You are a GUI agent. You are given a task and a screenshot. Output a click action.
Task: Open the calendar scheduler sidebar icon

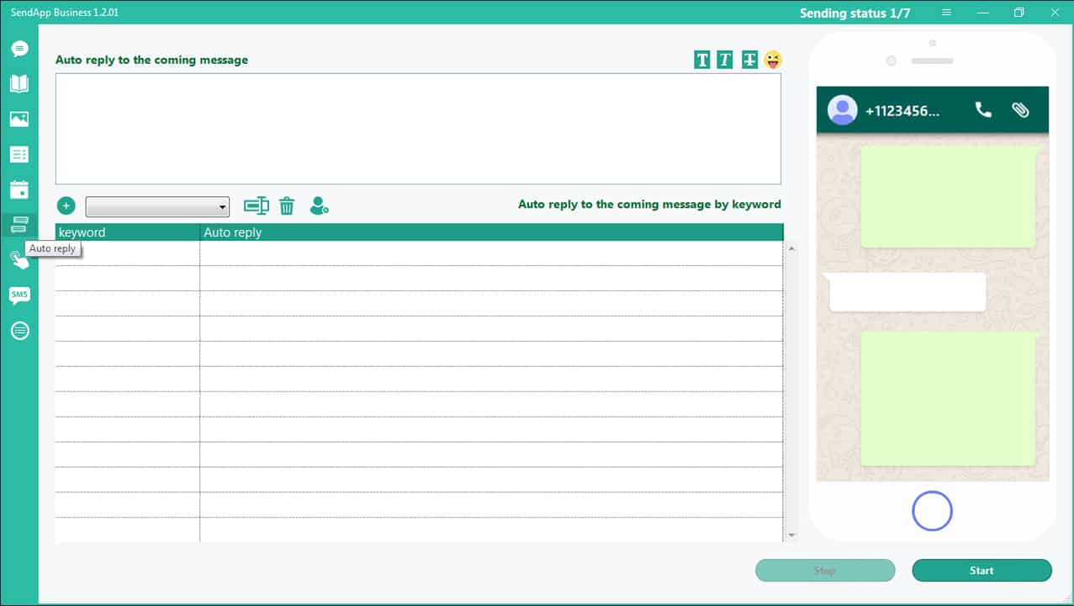tap(19, 189)
